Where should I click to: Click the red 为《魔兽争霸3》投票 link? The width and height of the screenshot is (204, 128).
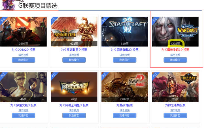tap(175, 50)
